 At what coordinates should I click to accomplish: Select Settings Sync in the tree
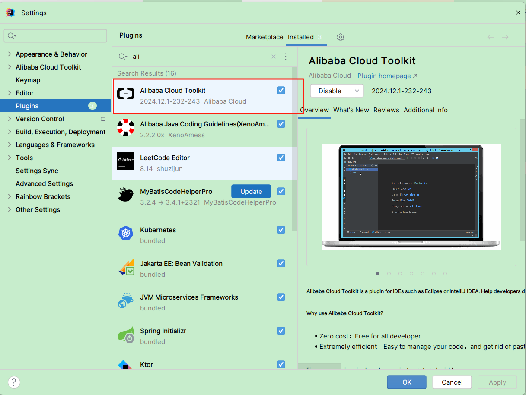pyautogui.click(x=37, y=171)
